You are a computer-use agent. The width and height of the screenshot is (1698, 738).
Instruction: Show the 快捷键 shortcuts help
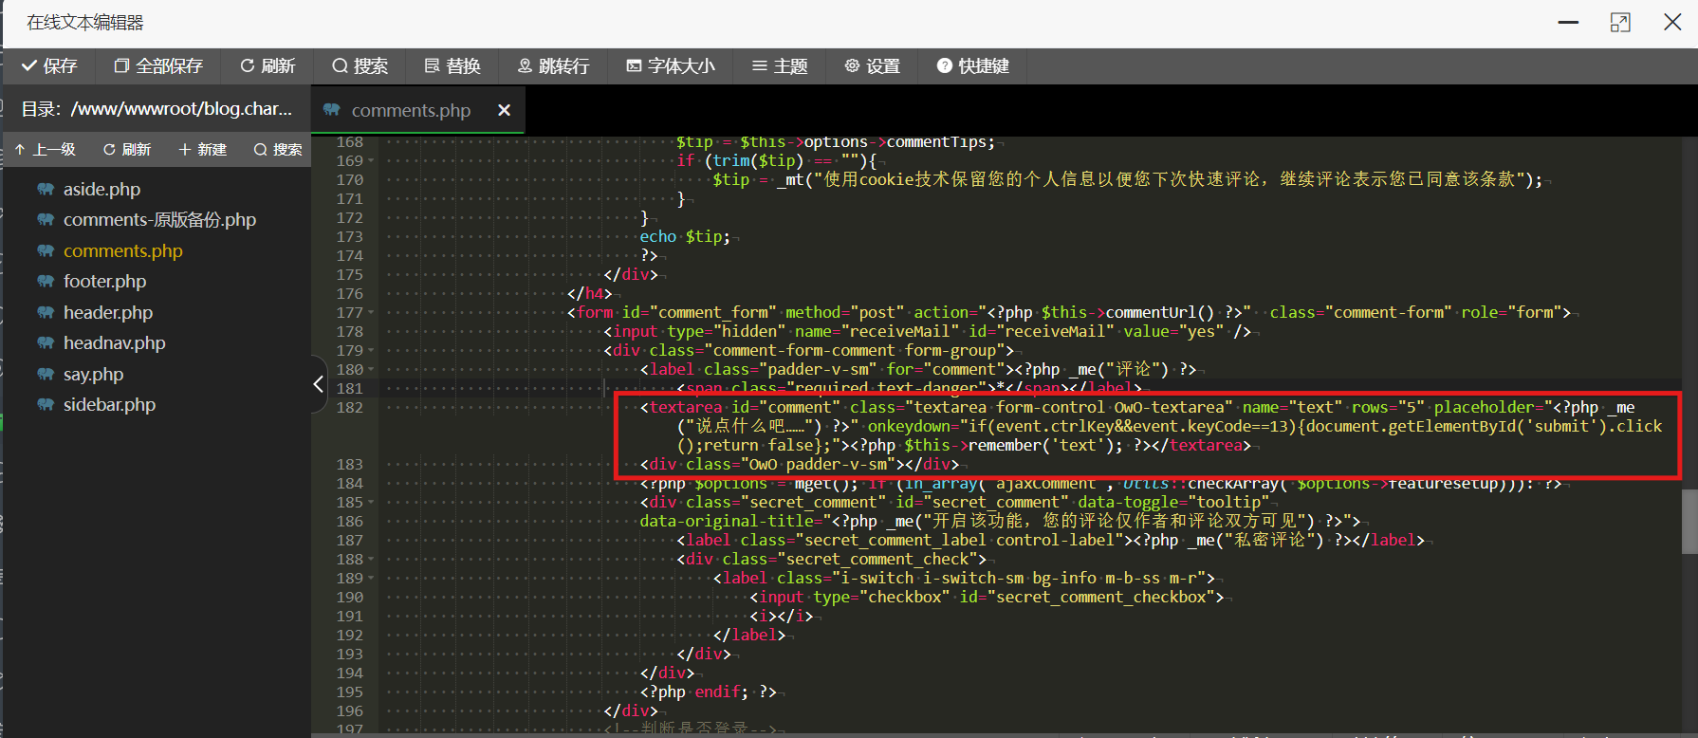pyautogui.click(x=972, y=66)
